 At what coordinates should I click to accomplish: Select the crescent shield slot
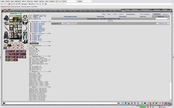25,29
